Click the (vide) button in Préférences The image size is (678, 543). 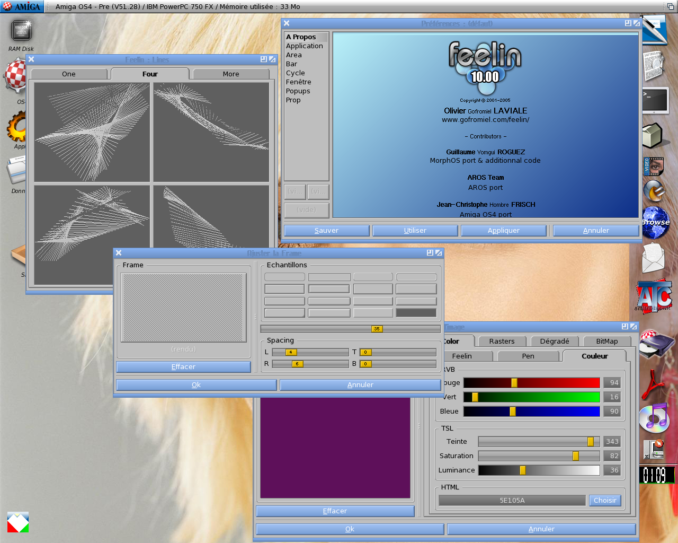tap(307, 210)
